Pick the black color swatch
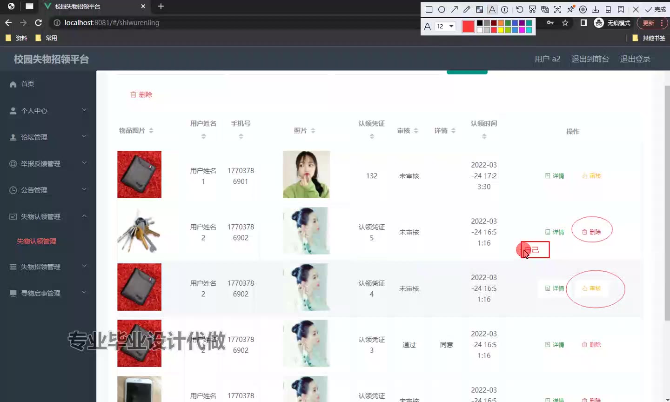The height and width of the screenshot is (402, 670). point(480,23)
